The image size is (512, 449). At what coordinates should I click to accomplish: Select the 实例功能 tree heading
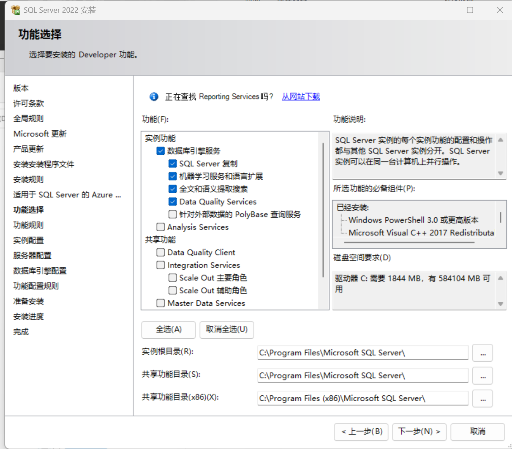pos(161,138)
